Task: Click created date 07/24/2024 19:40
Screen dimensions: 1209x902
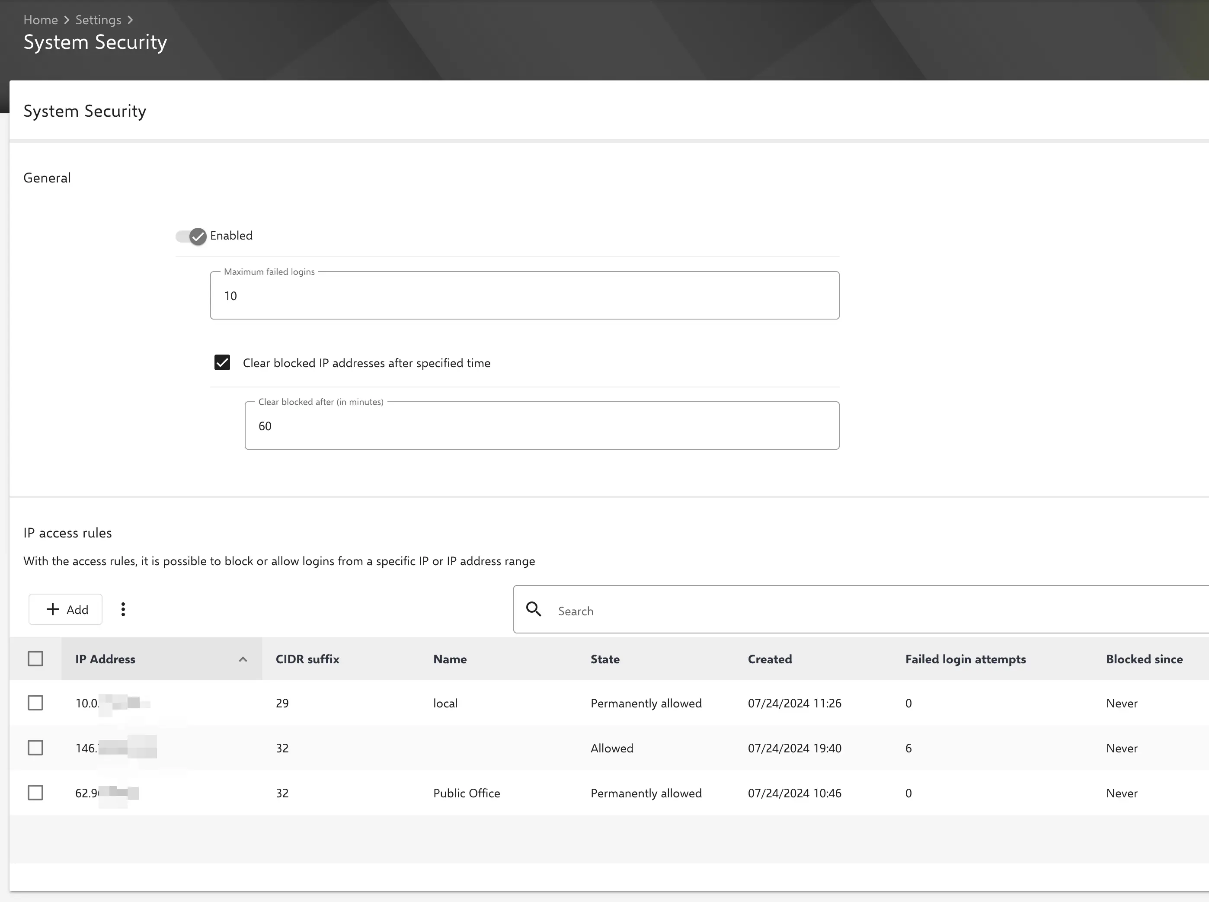Action: click(794, 748)
